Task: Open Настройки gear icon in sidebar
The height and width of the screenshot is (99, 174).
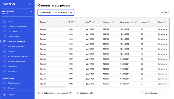Action: pyautogui.click(x=4, y=71)
